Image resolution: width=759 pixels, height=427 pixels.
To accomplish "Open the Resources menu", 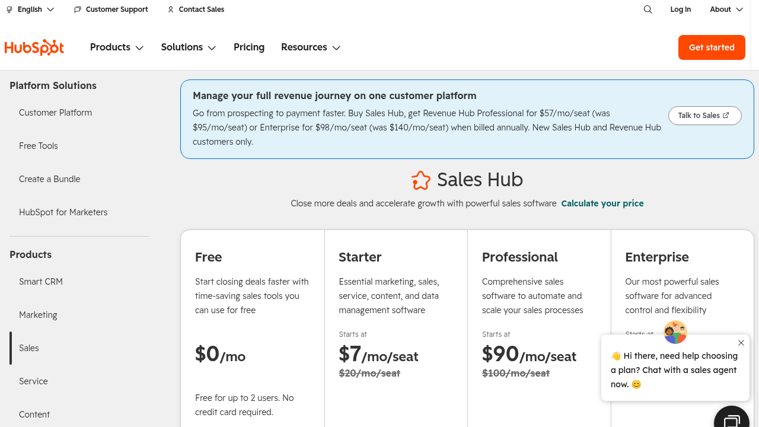I will [311, 47].
